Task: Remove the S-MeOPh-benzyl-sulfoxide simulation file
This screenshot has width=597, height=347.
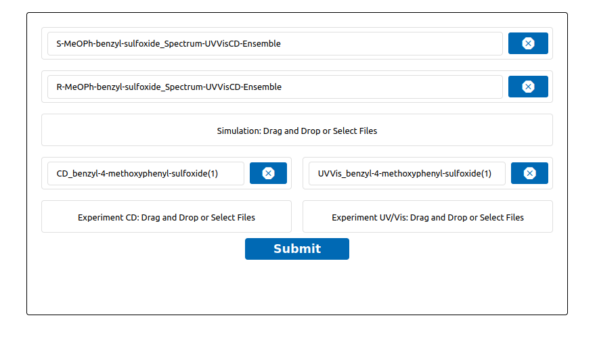Action: point(528,43)
